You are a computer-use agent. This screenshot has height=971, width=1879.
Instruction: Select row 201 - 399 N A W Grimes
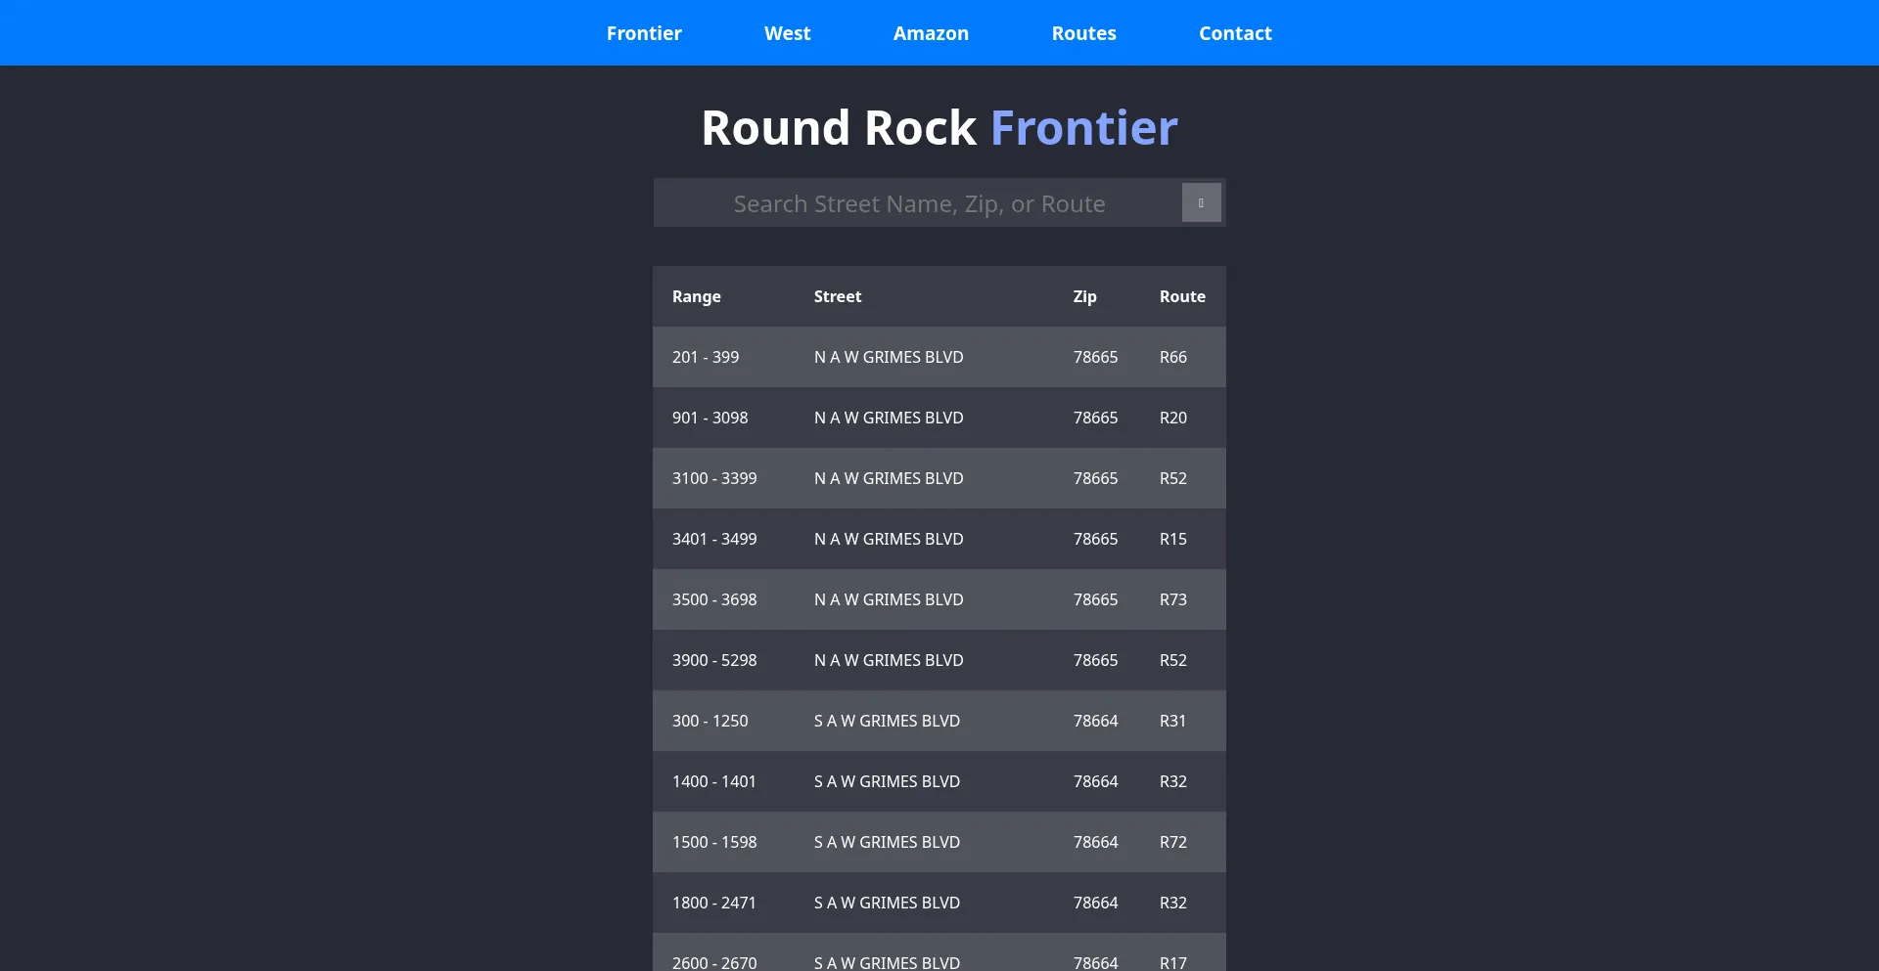click(x=939, y=357)
